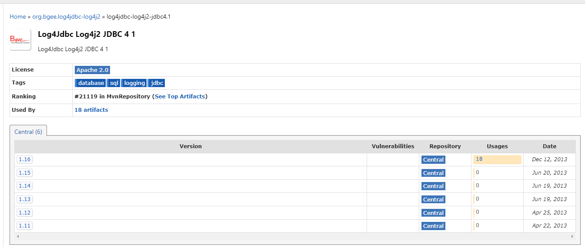Click Central repository badge for version 1.13
The height and width of the screenshot is (247, 585).
(433, 199)
